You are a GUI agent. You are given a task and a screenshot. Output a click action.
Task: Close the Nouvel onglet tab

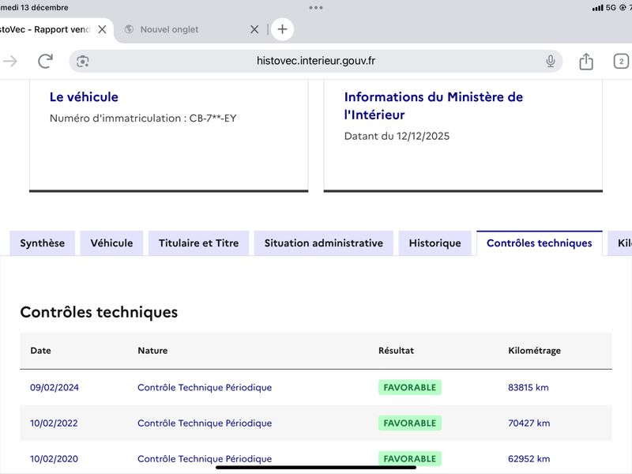[x=254, y=29]
